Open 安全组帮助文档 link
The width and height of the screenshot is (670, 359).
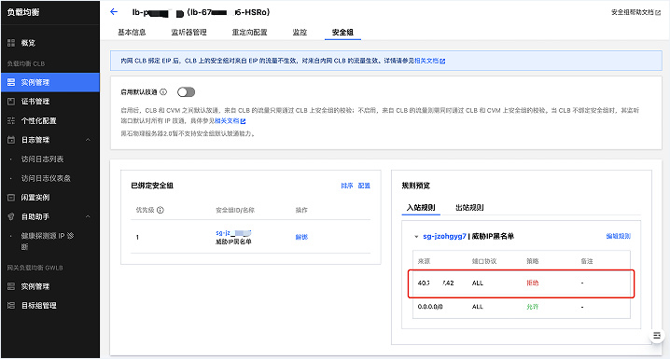point(635,12)
